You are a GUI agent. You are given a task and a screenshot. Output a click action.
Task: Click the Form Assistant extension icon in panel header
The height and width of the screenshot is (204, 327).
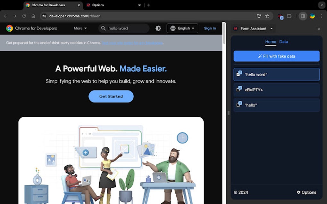[236, 28]
